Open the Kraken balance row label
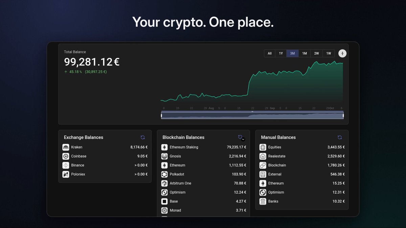The width and height of the screenshot is (406, 228). coord(77,147)
